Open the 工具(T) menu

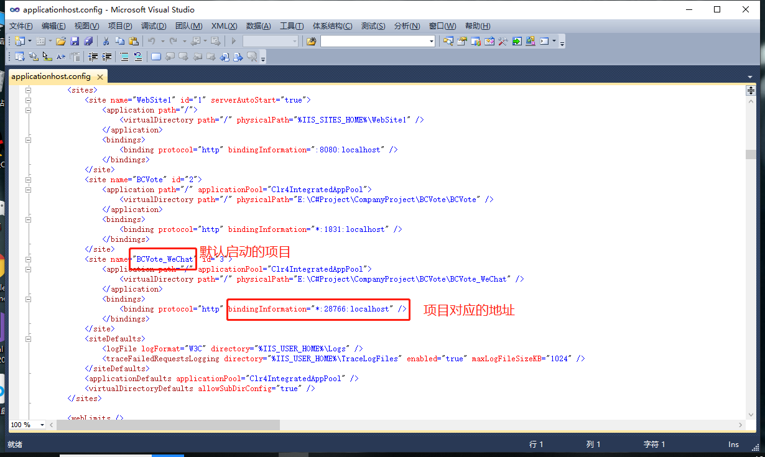coord(292,26)
